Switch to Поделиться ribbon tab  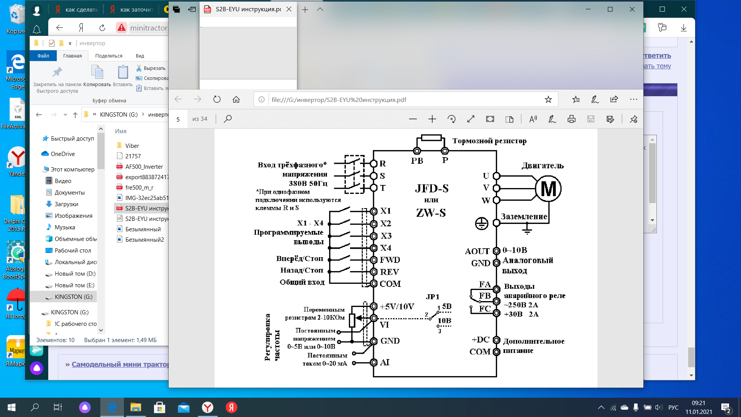(109, 56)
